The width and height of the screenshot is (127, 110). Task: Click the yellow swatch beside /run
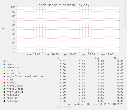coord(4,70)
